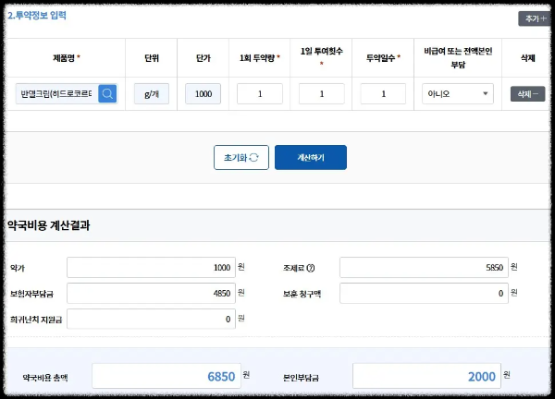Click the 삭제 − button in the row
This screenshot has width=555, height=399.
click(x=527, y=94)
